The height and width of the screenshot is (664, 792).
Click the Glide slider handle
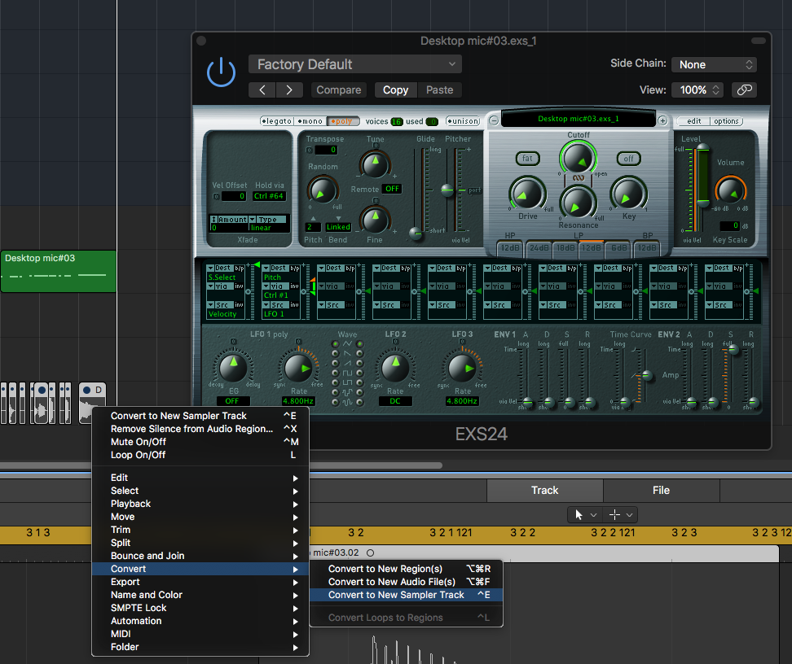(x=416, y=233)
